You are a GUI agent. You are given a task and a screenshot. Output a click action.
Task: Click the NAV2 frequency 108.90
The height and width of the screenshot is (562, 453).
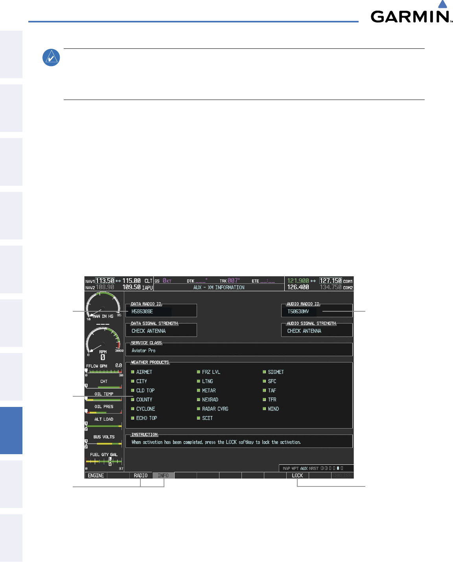point(105,287)
